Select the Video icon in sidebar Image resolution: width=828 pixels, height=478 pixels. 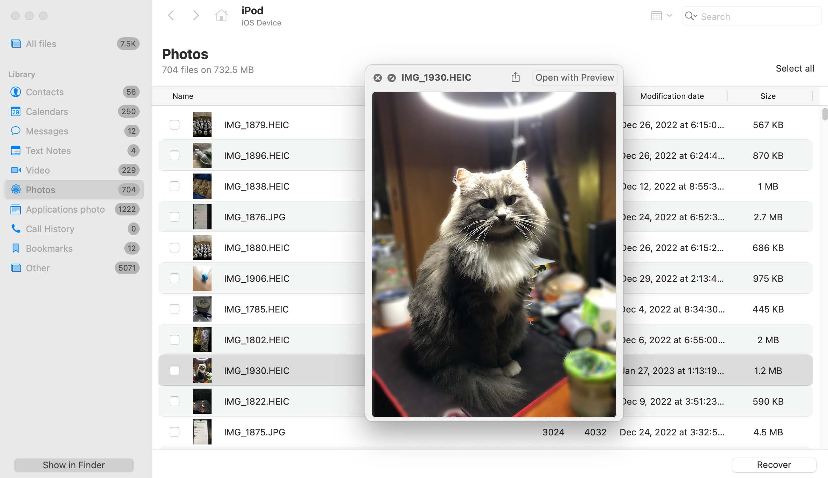pyautogui.click(x=16, y=170)
